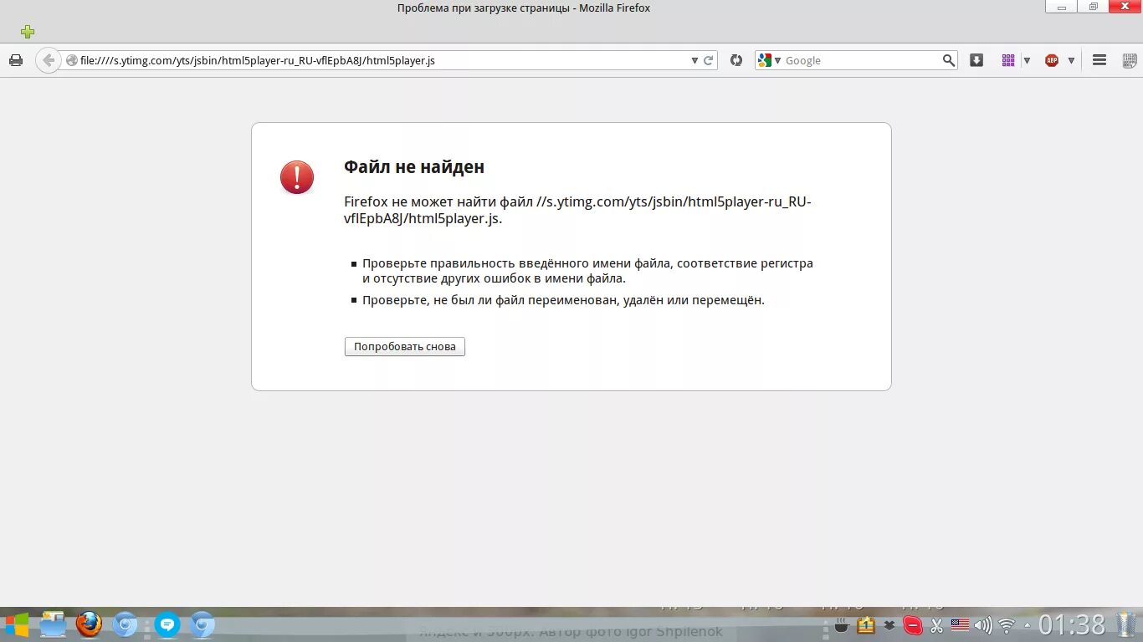The image size is (1143, 642).
Task: Click the magnifier search icon
Action: pyautogui.click(x=948, y=60)
